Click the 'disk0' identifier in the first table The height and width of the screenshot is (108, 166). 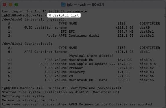coord(145,28)
